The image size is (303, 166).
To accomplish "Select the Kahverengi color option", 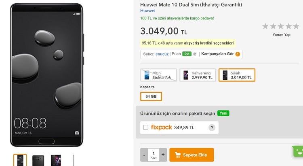I will tap(198, 75).
